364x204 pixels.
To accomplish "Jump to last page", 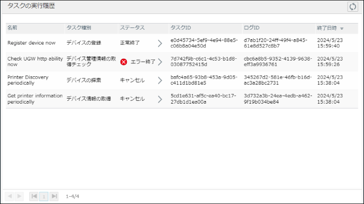I will pyautogui.click(x=54, y=196).
